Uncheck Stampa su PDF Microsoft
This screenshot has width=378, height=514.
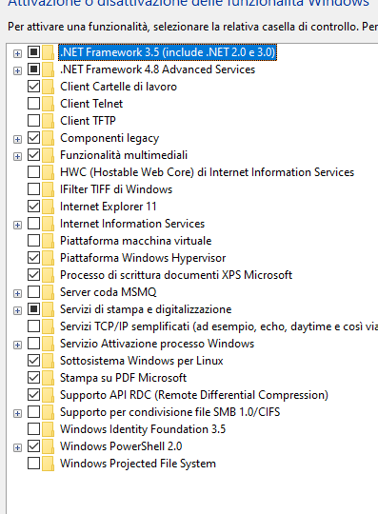point(33,378)
